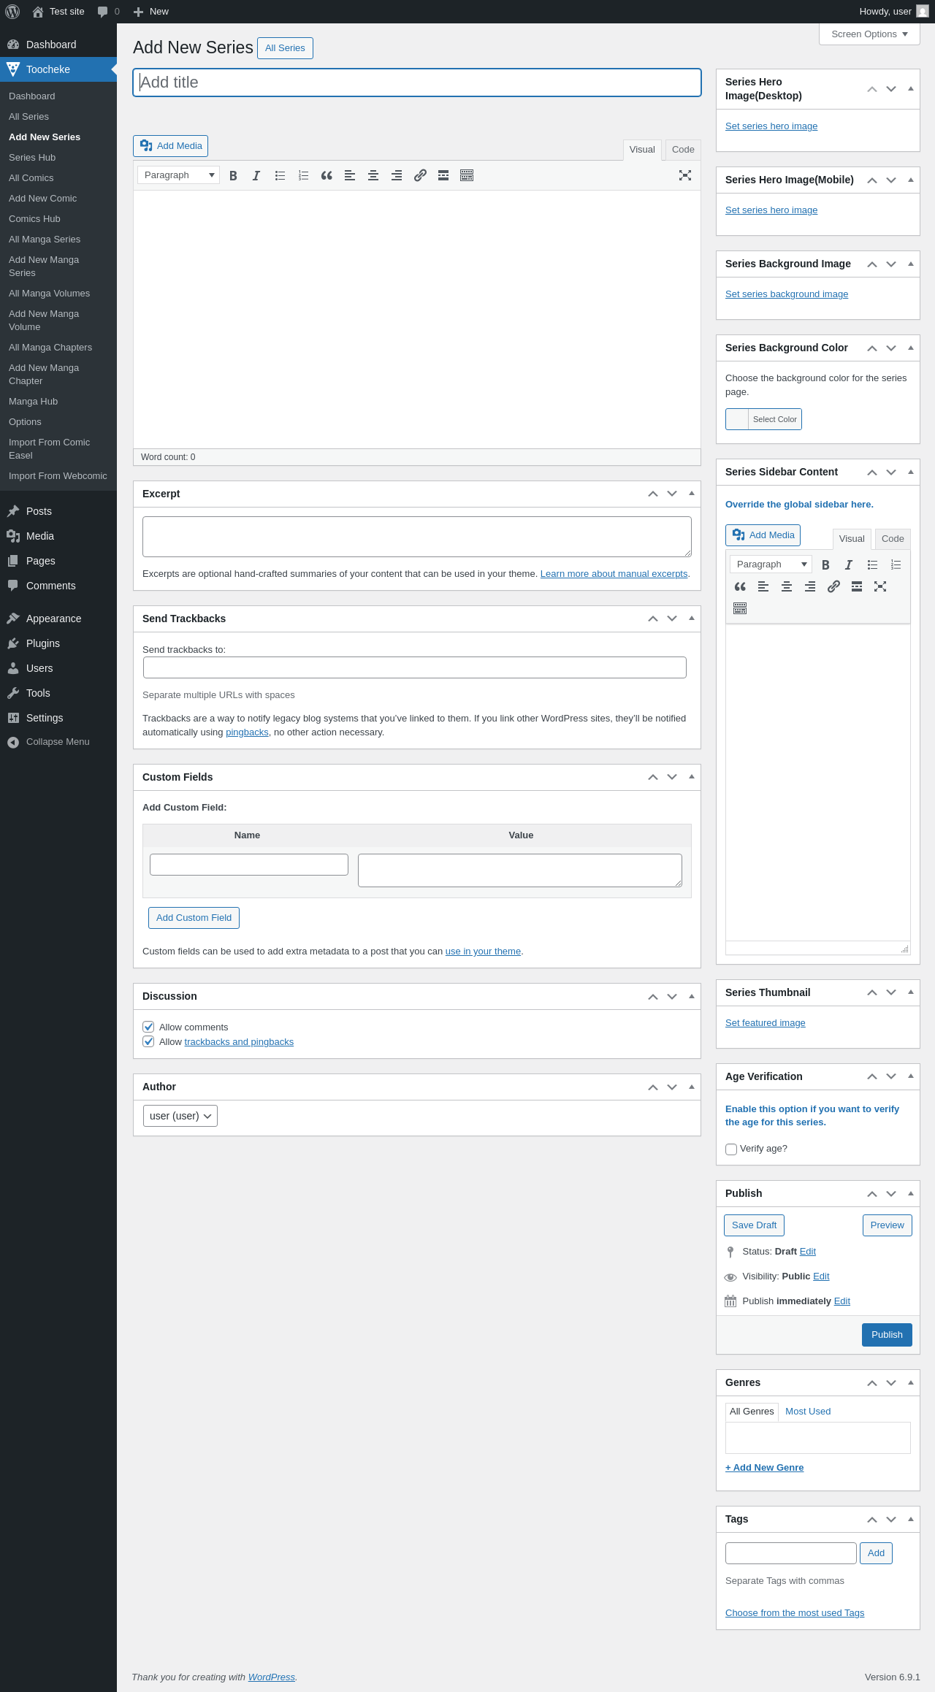The image size is (935, 1692).
Task: Click bulleted list icon in main editor toolbar
Action: (280, 175)
